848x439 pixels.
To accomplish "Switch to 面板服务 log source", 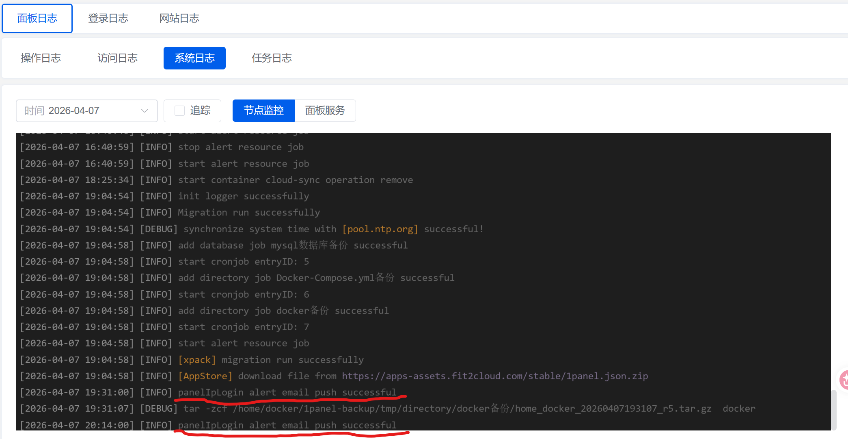I will (x=325, y=111).
